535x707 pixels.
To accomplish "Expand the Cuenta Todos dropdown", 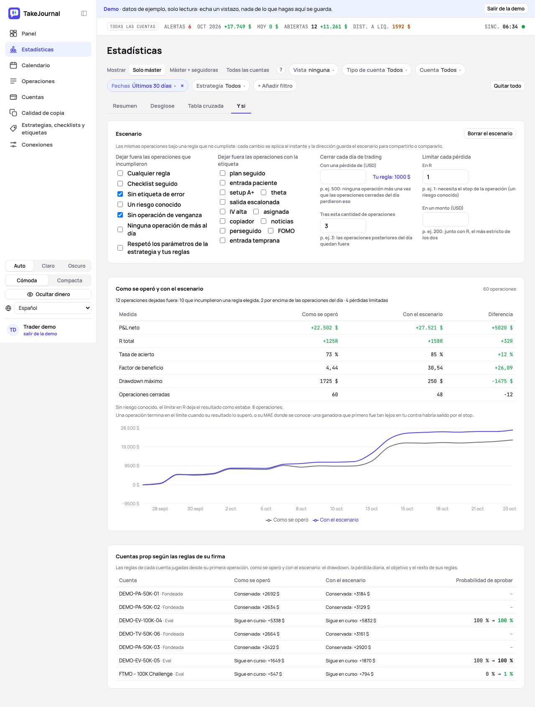I will coord(440,70).
